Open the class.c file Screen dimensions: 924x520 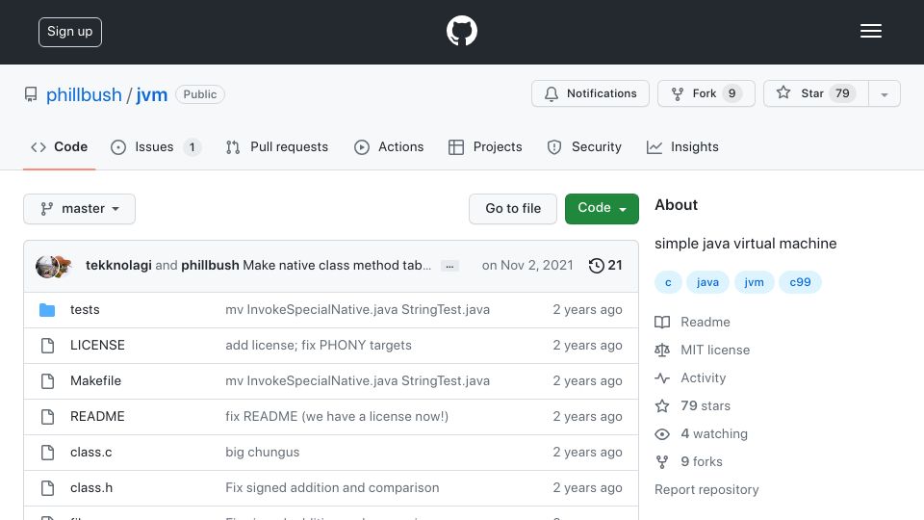(90, 453)
